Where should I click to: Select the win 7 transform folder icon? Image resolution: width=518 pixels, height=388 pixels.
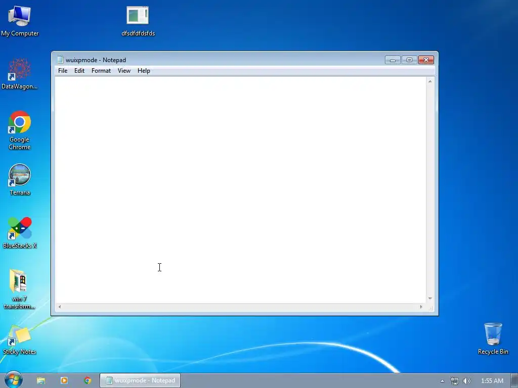20,289
